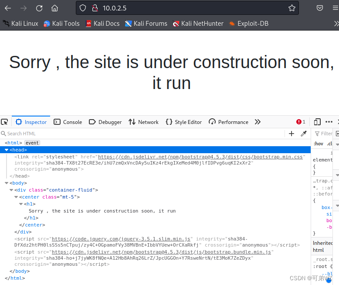Open the Kali Forums bookmark
The image size is (339, 285).
(146, 24)
